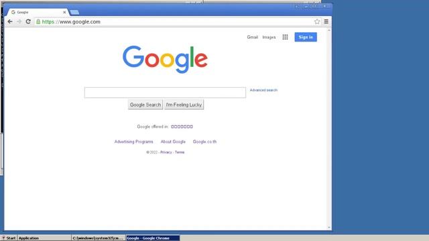This screenshot has width=429, height=241.
Task: Open the Advertising Programs link
Action: click(133, 141)
